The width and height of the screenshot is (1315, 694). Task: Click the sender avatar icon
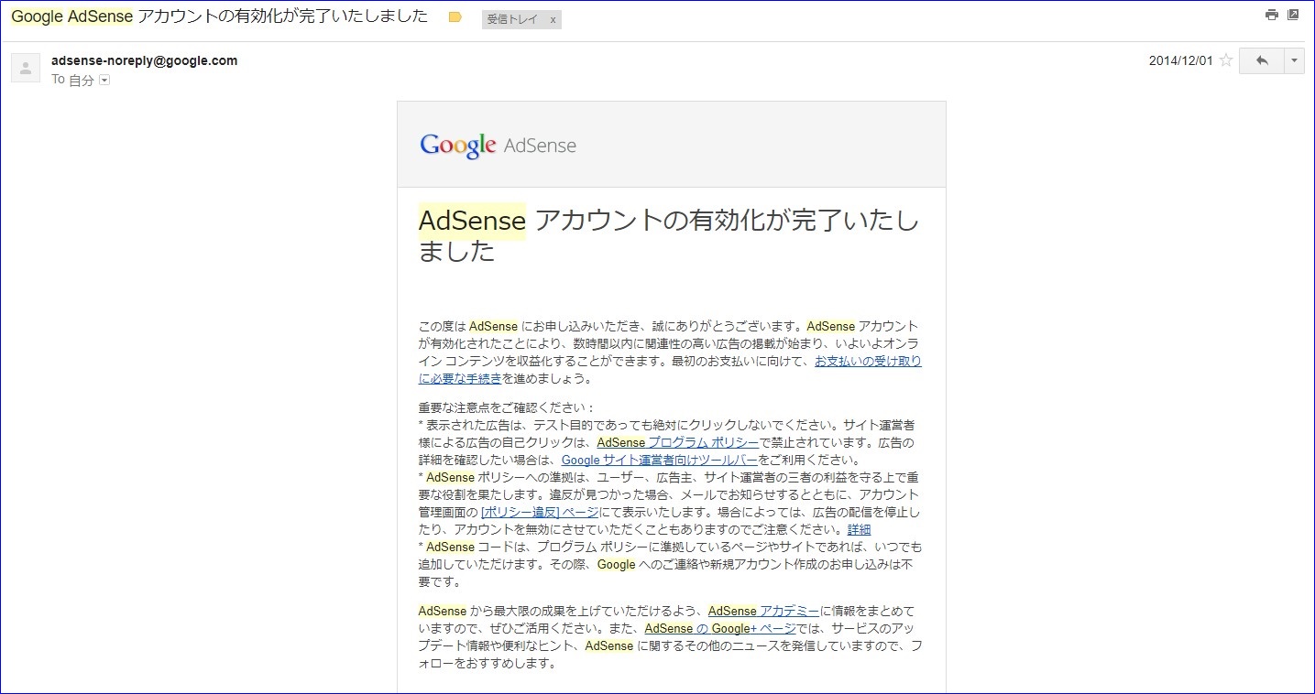coord(26,68)
